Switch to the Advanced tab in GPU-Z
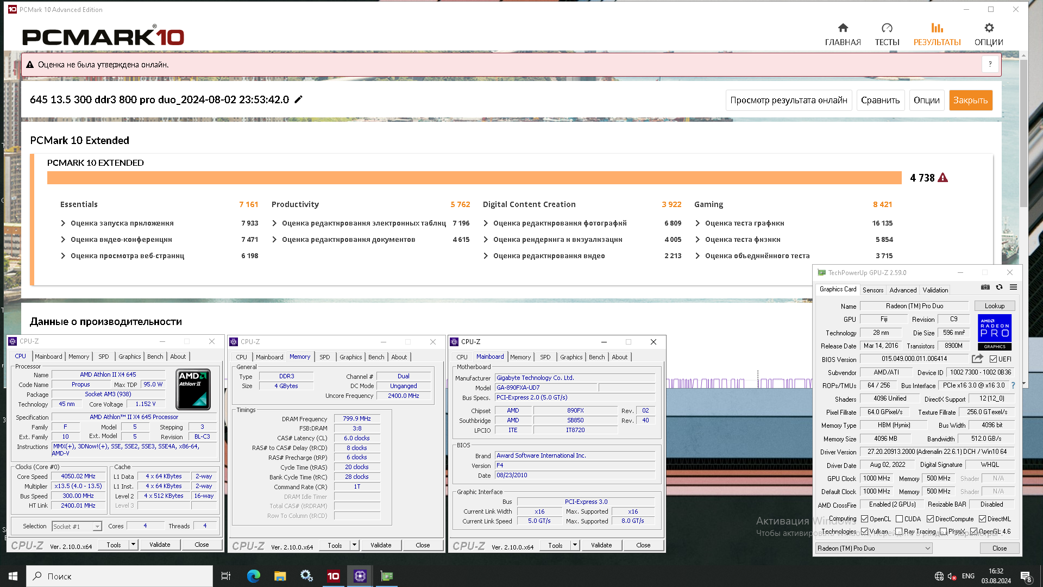1043x587 pixels. point(903,290)
